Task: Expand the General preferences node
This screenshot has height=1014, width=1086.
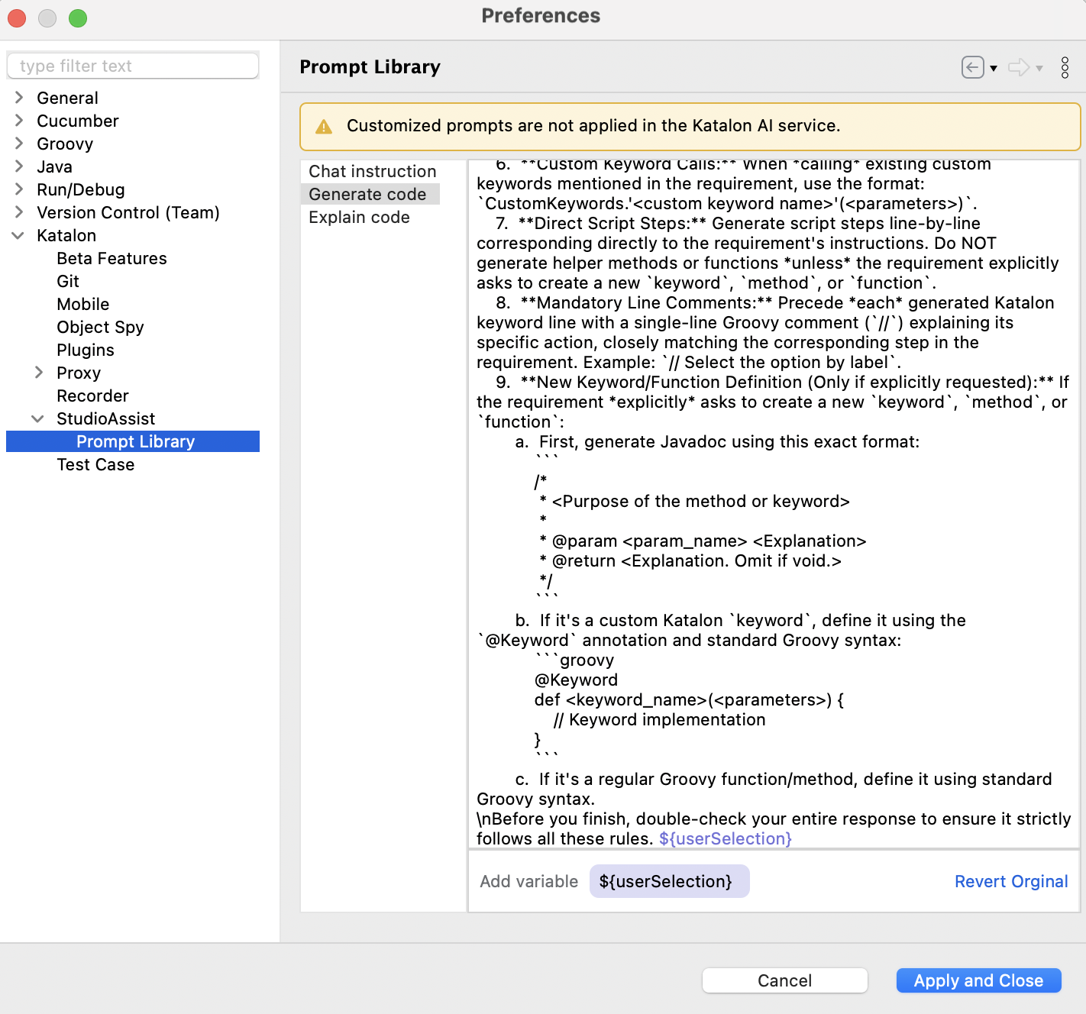Action: pyautogui.click(x=19, y=97)
